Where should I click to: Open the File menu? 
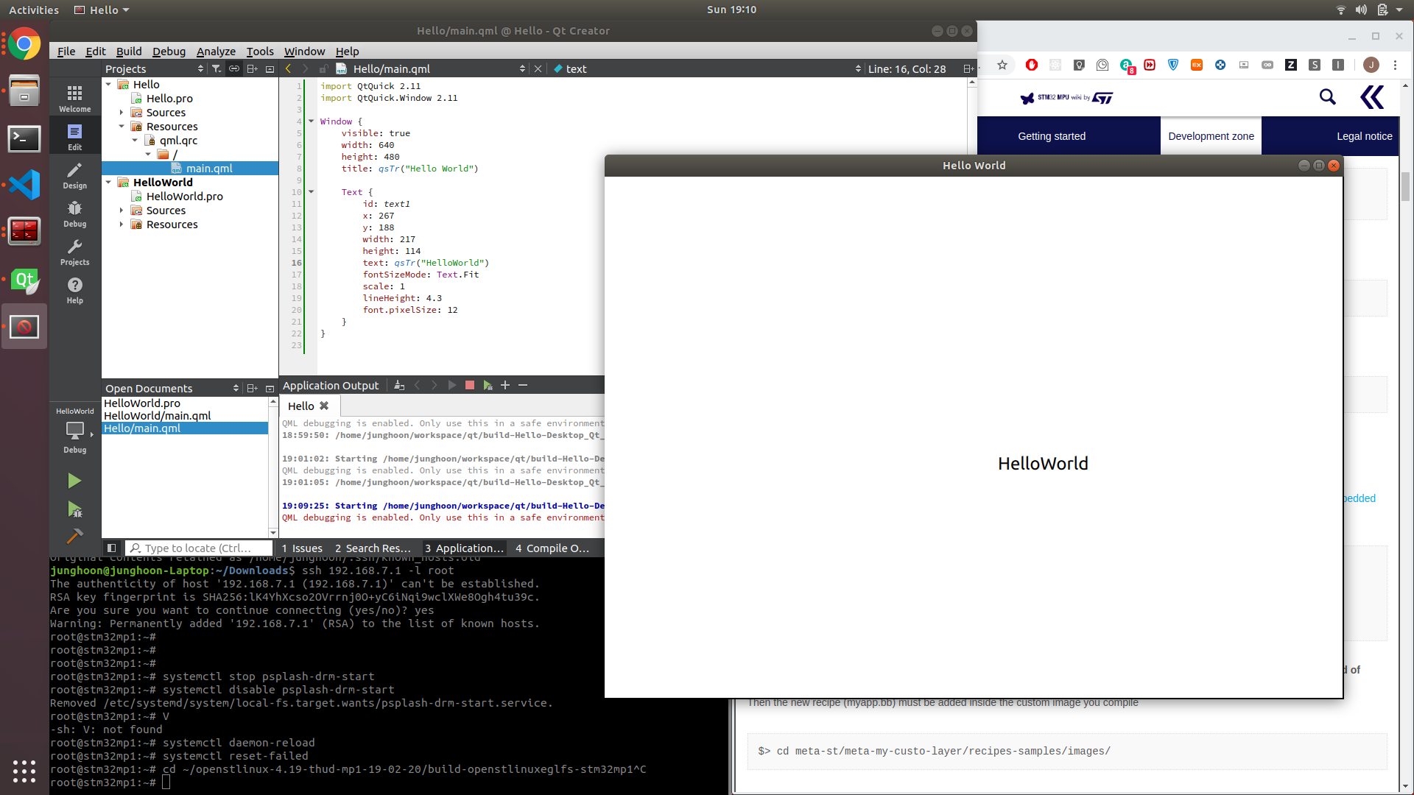coord(66,51)
